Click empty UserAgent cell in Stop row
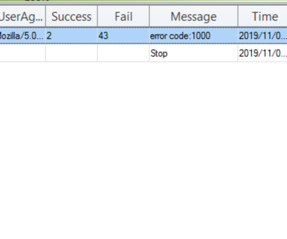 (22, 53)
